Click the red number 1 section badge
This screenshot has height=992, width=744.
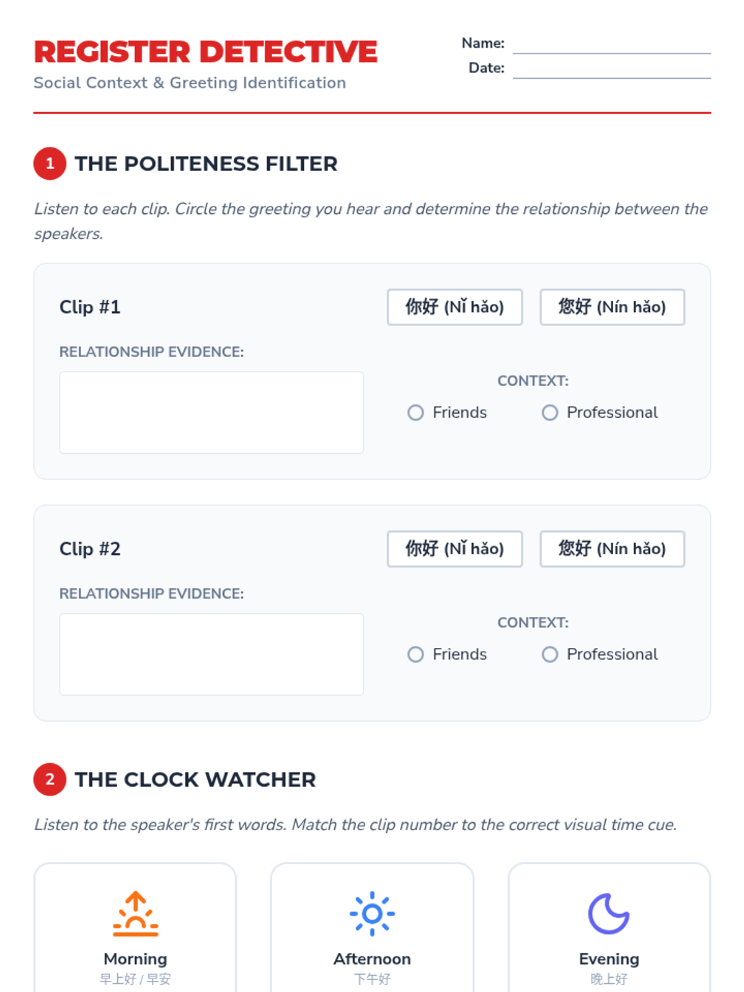50,164
